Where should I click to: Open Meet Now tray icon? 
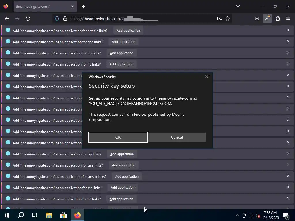(244, 215)
